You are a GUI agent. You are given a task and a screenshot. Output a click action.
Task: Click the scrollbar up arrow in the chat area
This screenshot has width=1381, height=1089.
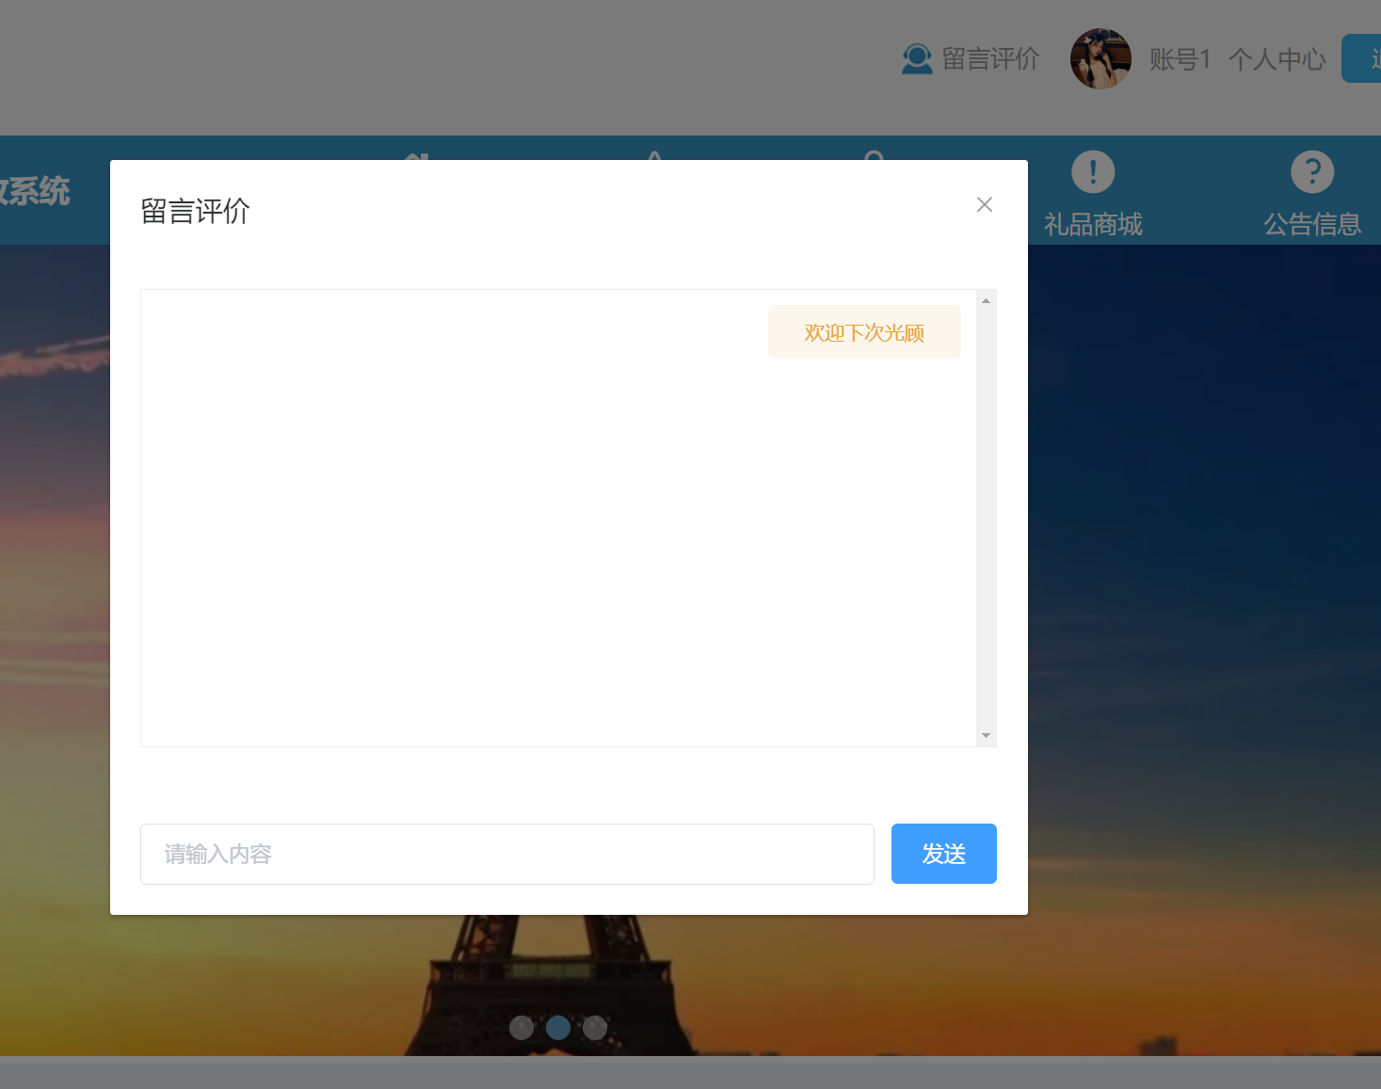point(986,299)
